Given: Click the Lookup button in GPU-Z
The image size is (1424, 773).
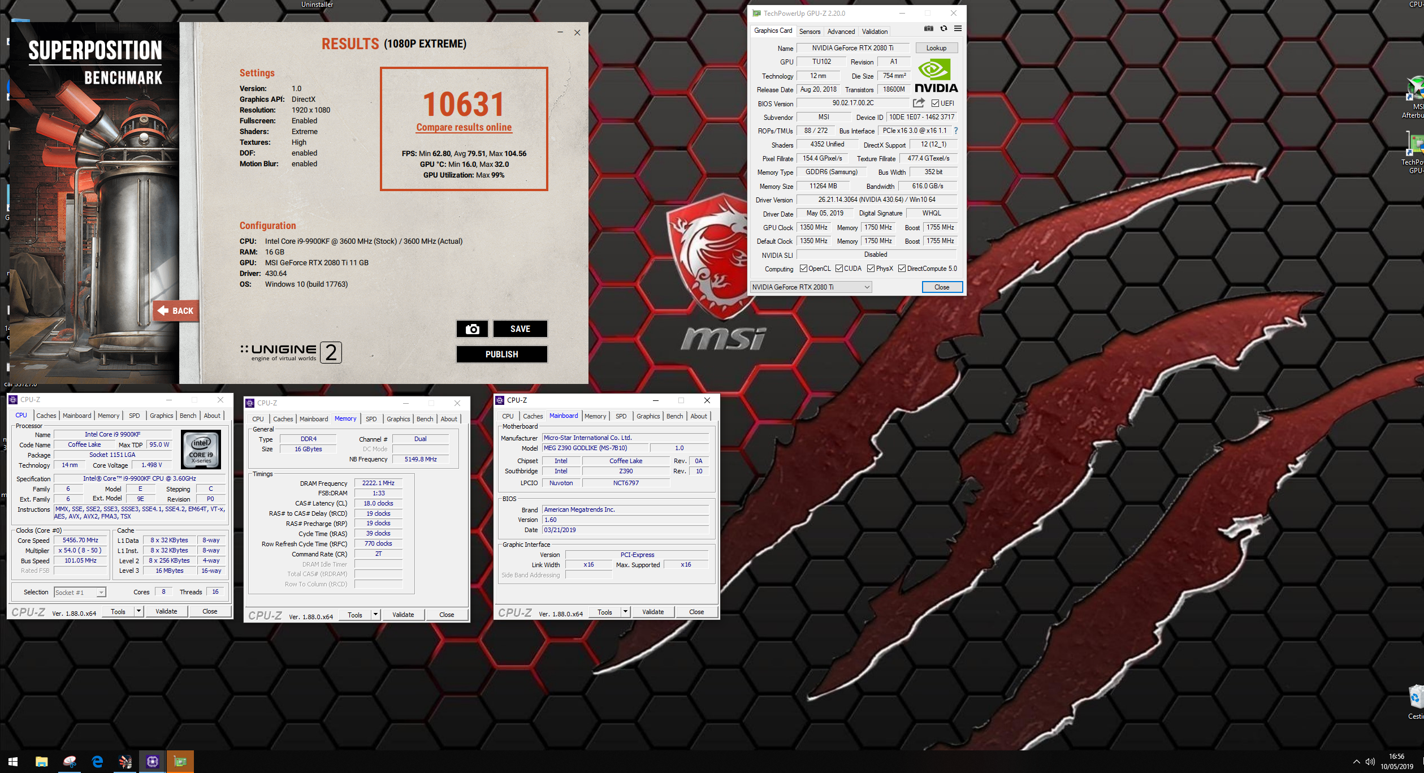Looking at the screenshot, I should pos(936,48).
